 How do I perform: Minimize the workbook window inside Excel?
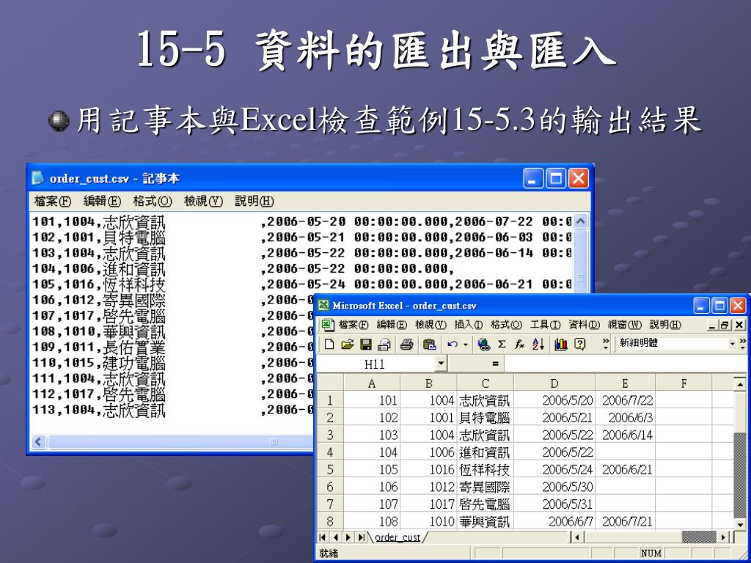pos(713,325)
